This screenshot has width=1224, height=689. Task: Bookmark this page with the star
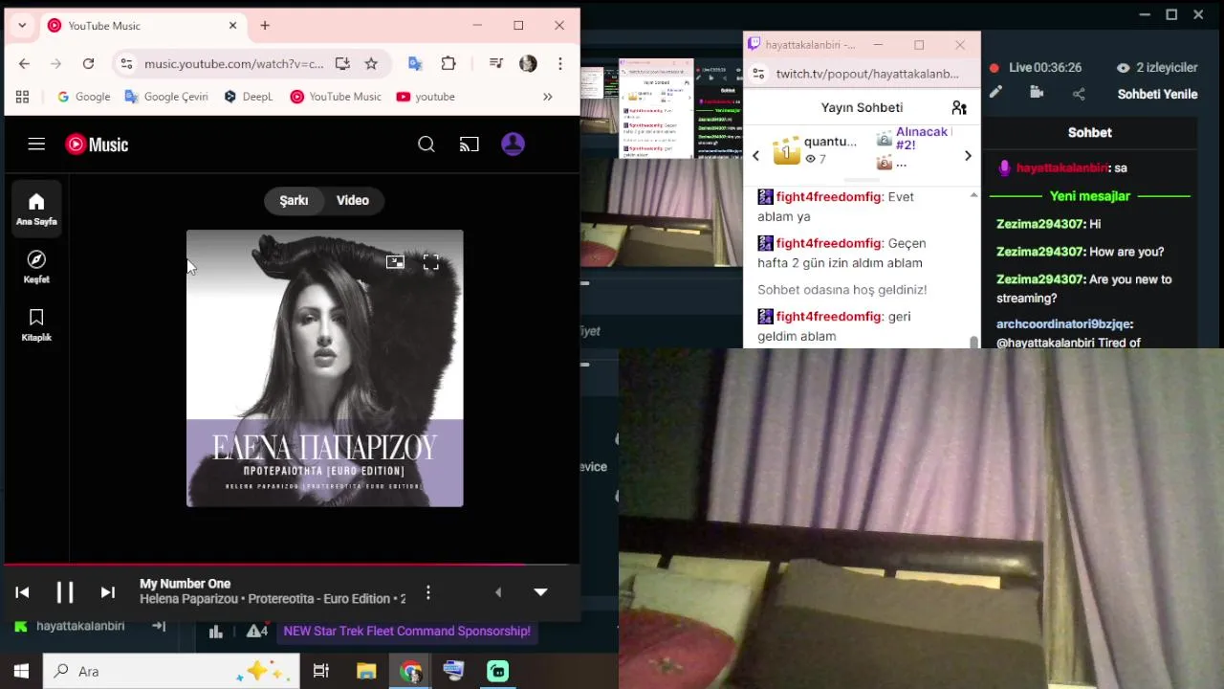371,64
